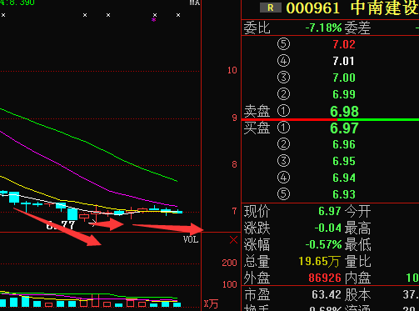
Task: Click the purple asterisk event marker
Action: [153, 20]
